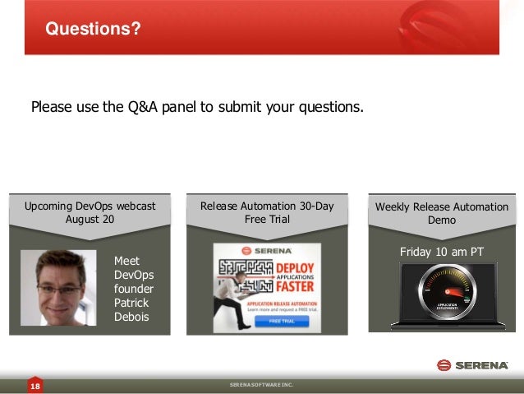
Task: Open the Deploy Applications Faster banner
Action: tap(267, 288)
